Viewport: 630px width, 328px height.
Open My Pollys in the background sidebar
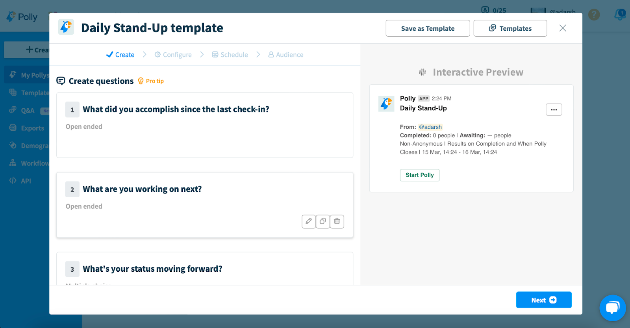tap(27, 75)
